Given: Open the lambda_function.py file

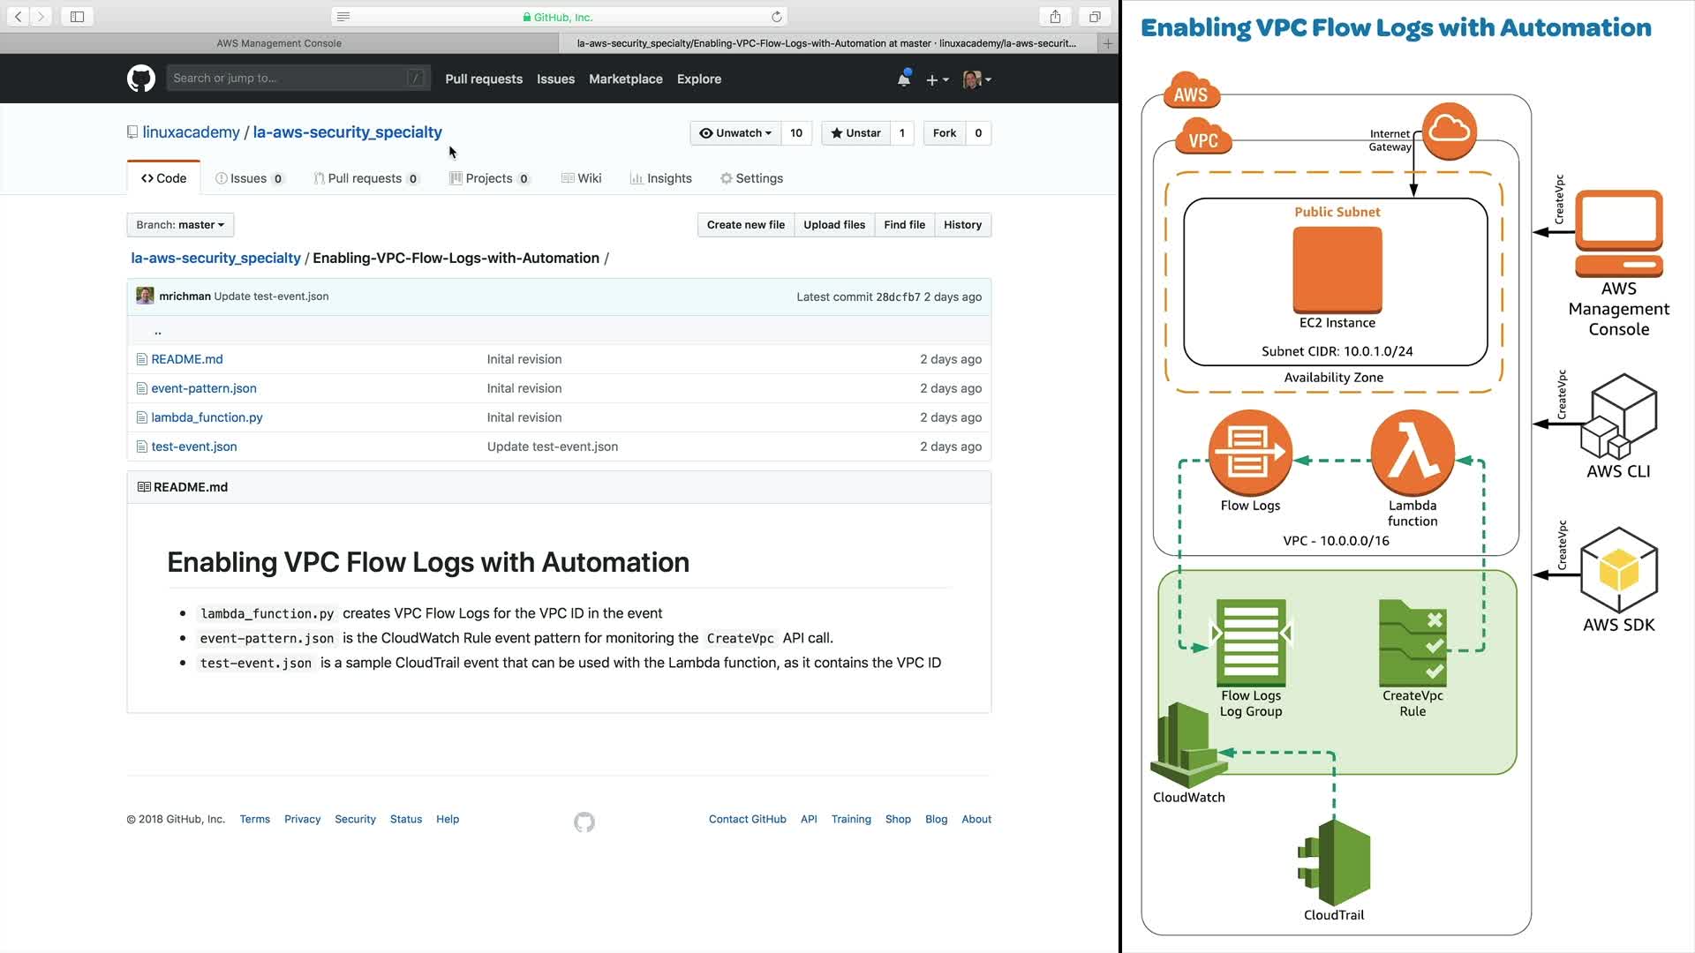Looking at the screenshot, I should pyautogui.click(x=207, y=417).
